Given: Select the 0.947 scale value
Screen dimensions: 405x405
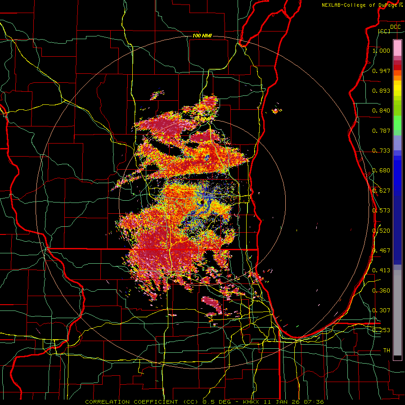Looking at the screenshot, I should [x=381, y=71].
